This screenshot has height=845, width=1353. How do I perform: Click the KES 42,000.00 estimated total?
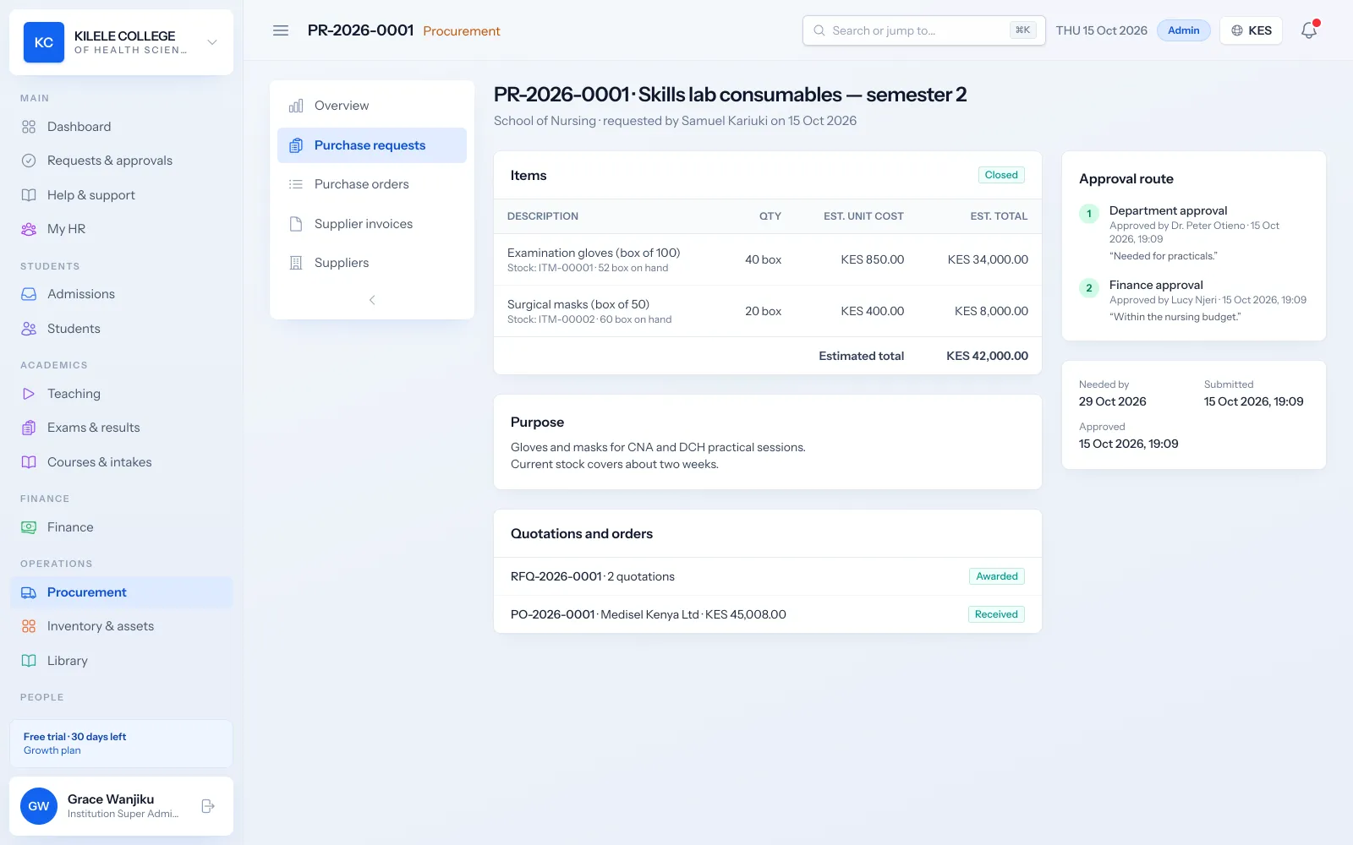tap(987, 356)
